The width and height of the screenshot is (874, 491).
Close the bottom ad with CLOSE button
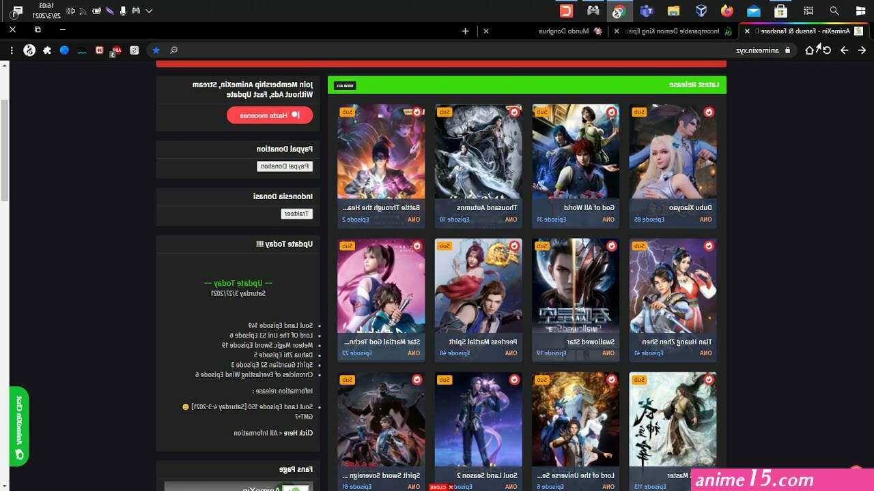tap(442, 487)
